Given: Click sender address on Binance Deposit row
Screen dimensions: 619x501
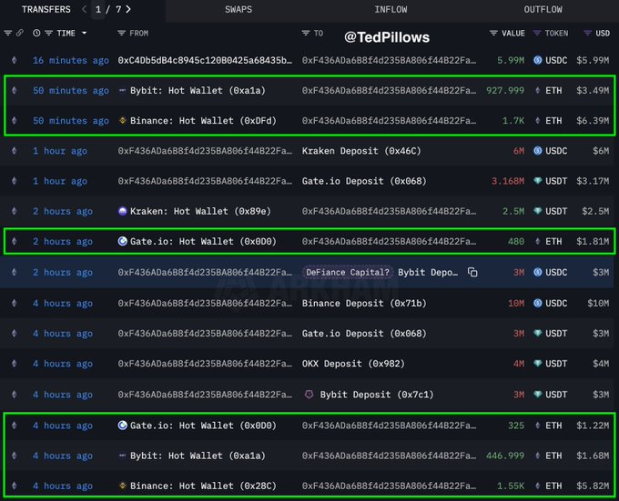Looking at the screenshot, I should tap(206, 303).
